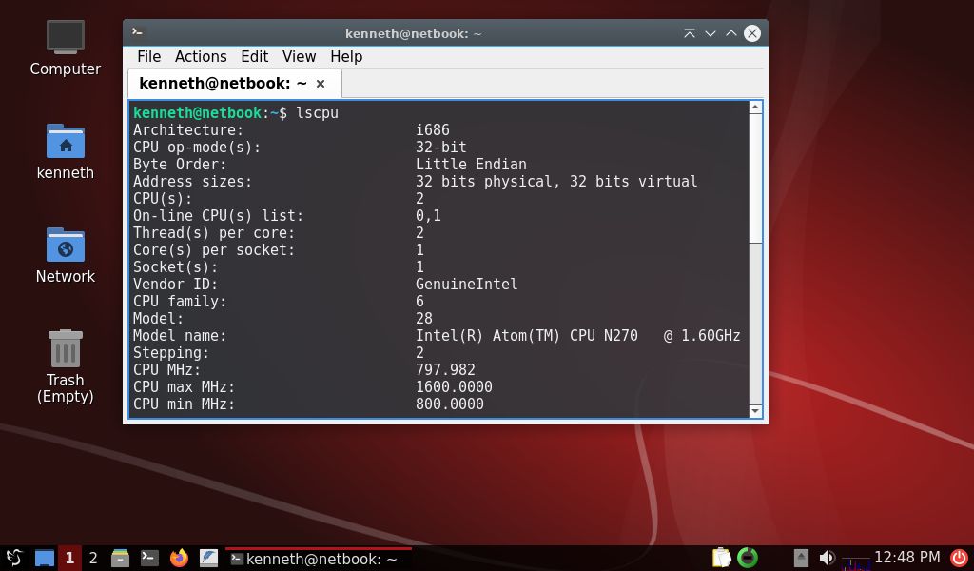Screen dimensions: 974x571
Task: Launch the terminal from the panel quick launcher
Action: (x=149, y=558)
